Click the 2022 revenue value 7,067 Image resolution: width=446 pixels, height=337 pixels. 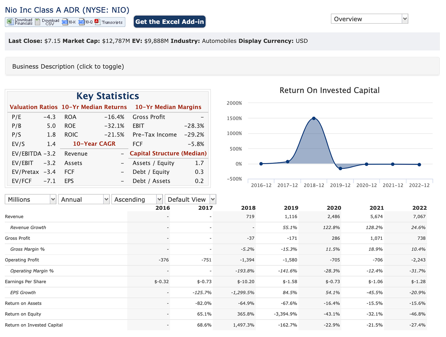(419, 216)
